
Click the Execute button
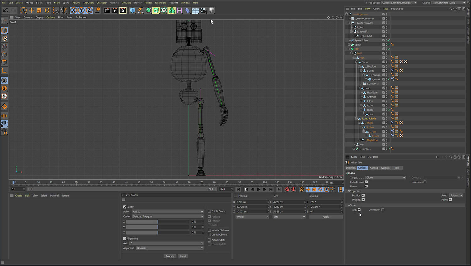170,256
